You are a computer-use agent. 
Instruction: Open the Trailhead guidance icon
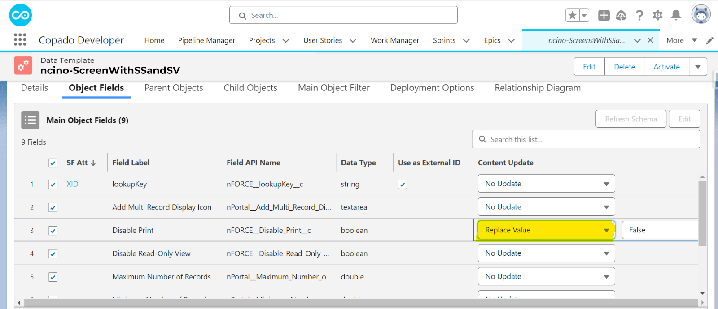click(x=621, y=15)
